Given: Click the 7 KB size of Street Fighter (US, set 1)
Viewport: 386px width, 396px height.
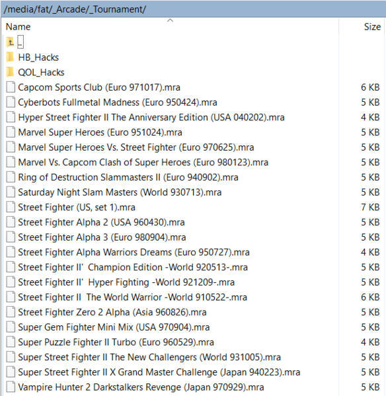Looking at the screenshot, I should tap(370, 207).
